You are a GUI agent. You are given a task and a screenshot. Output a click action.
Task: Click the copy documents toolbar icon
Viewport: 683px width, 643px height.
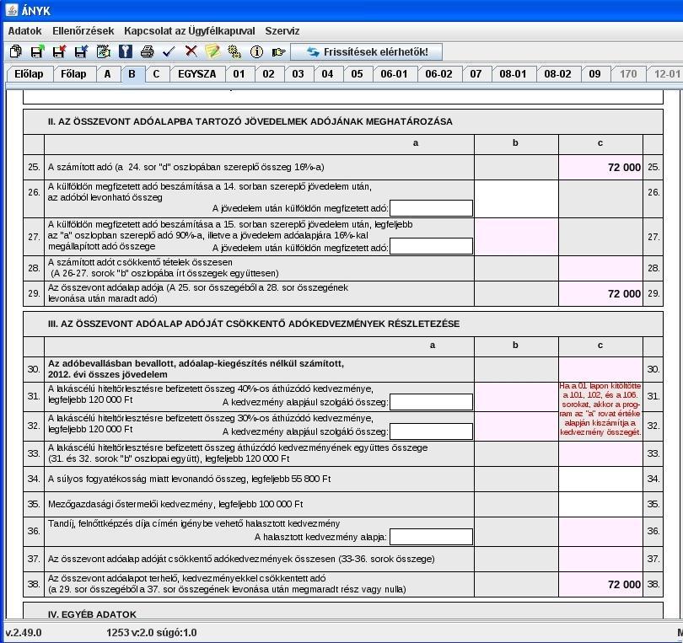click(16, 51)
